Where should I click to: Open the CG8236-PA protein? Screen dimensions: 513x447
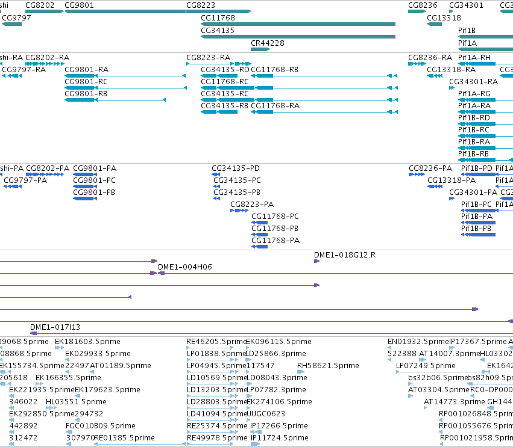click(x=417, y=174)
